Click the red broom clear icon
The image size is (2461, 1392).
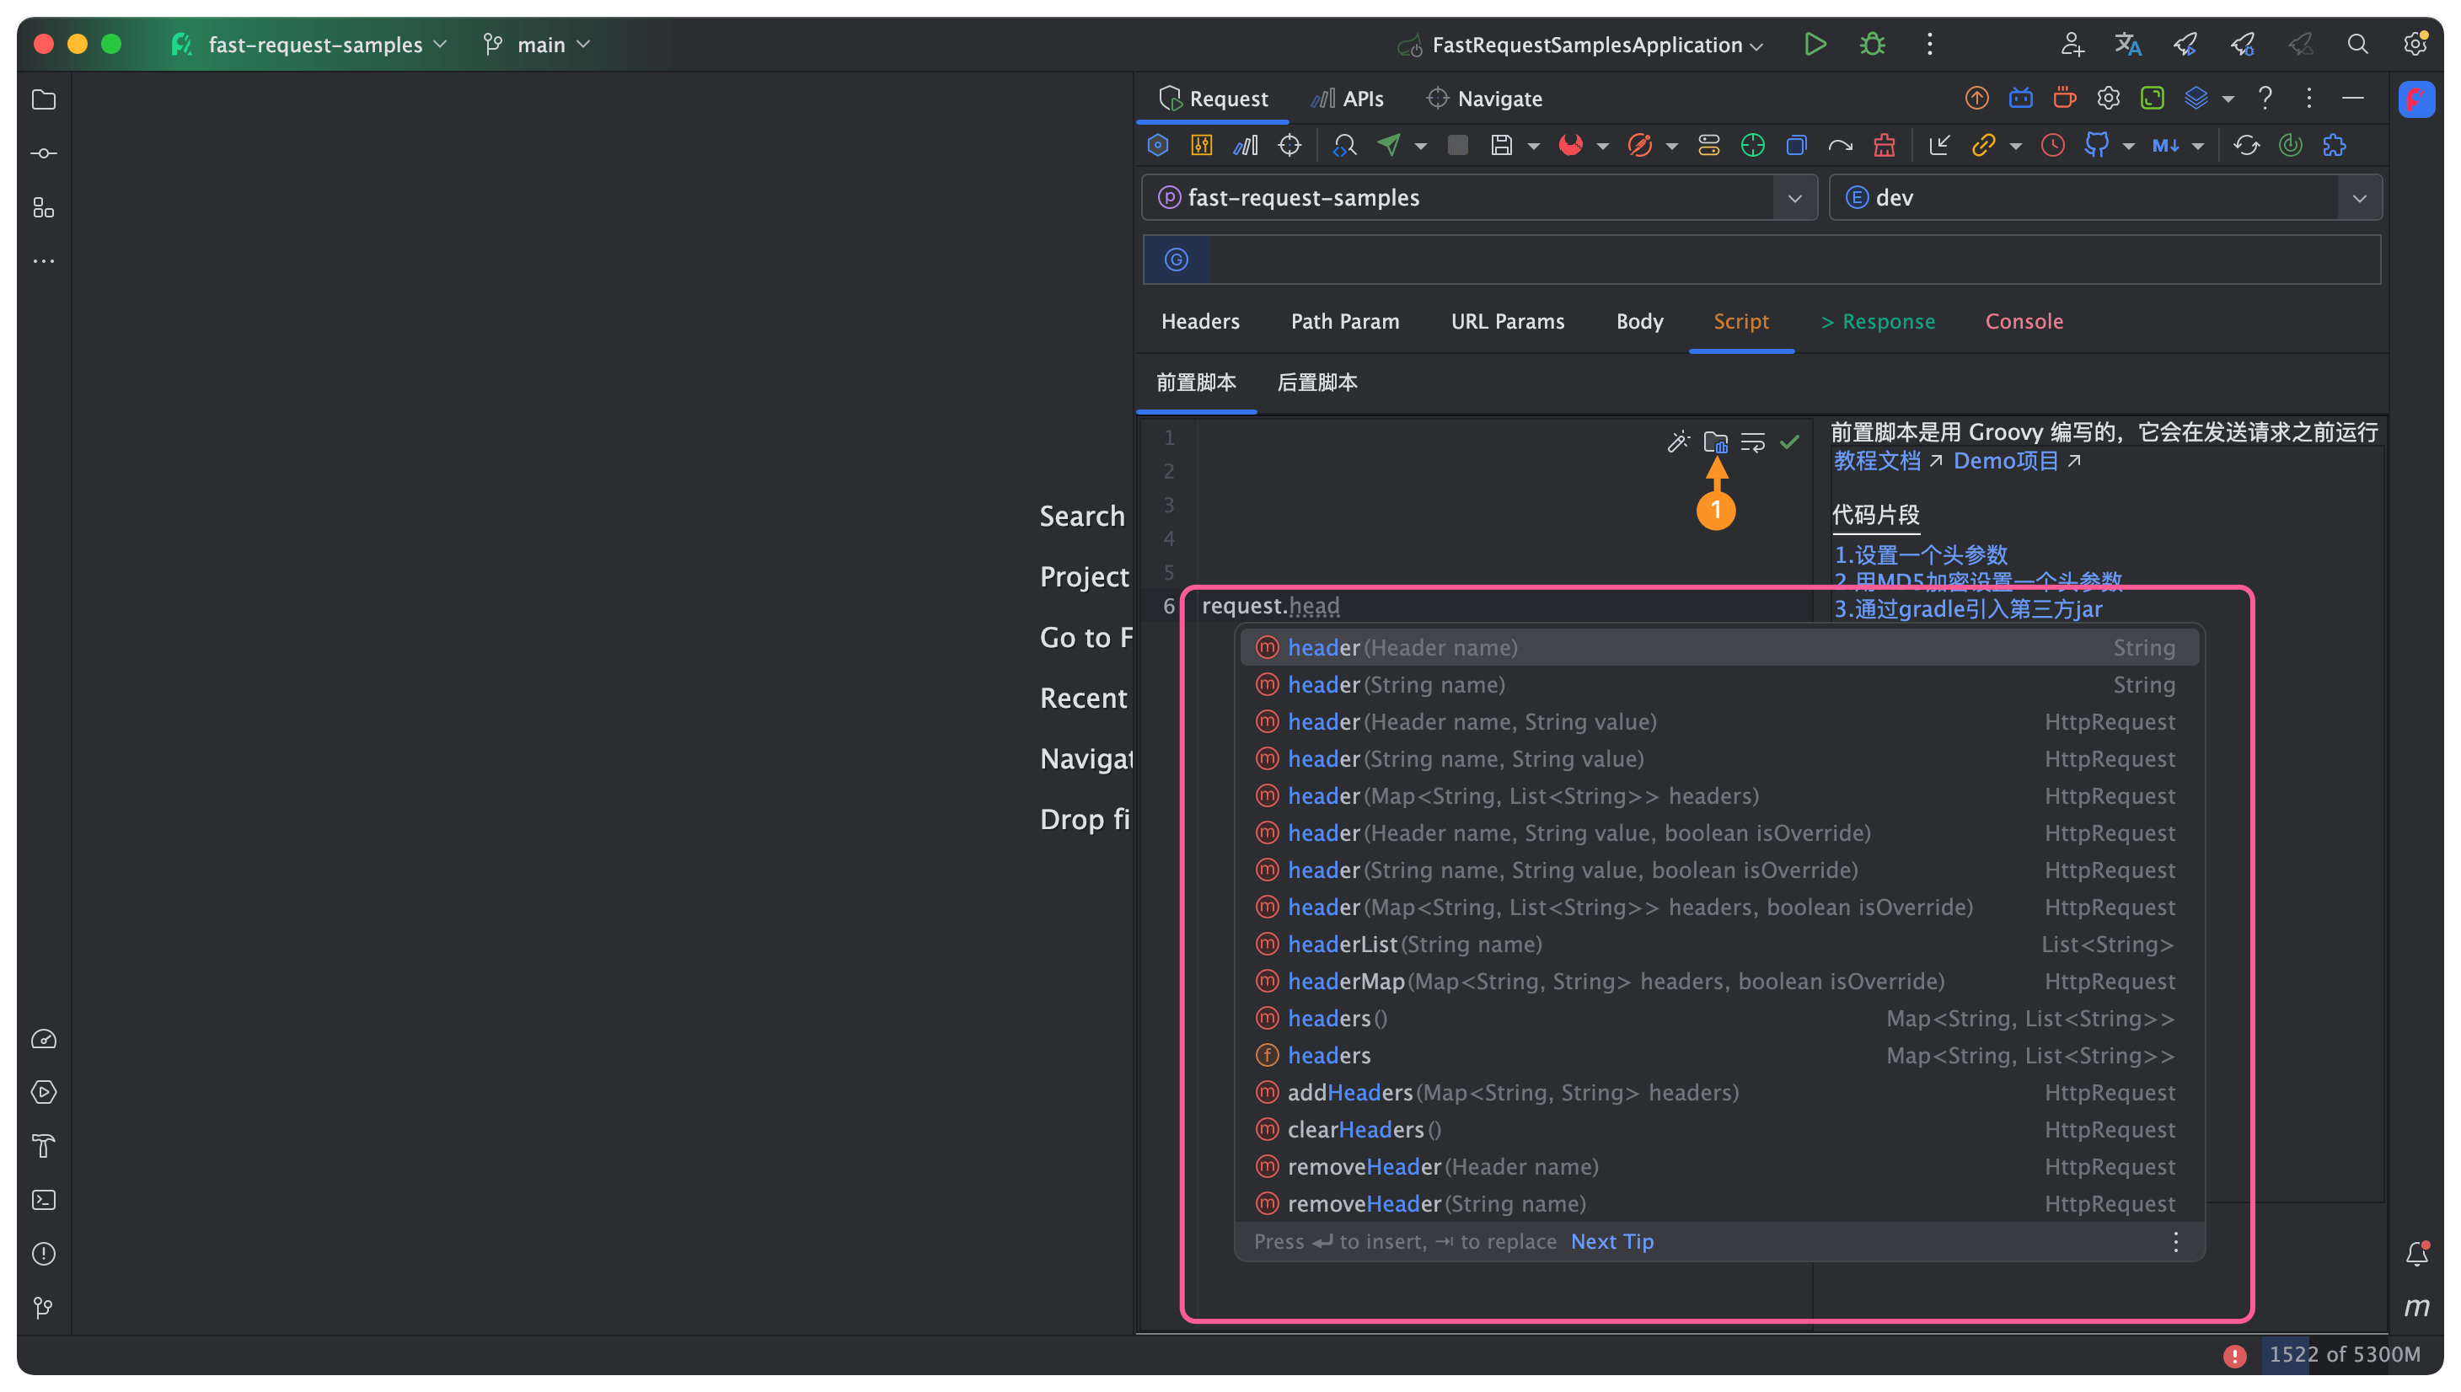click(1884, 145)
